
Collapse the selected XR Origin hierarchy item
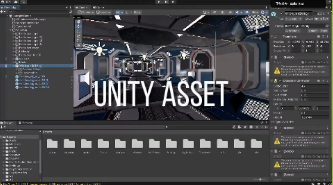click(14, 66)
